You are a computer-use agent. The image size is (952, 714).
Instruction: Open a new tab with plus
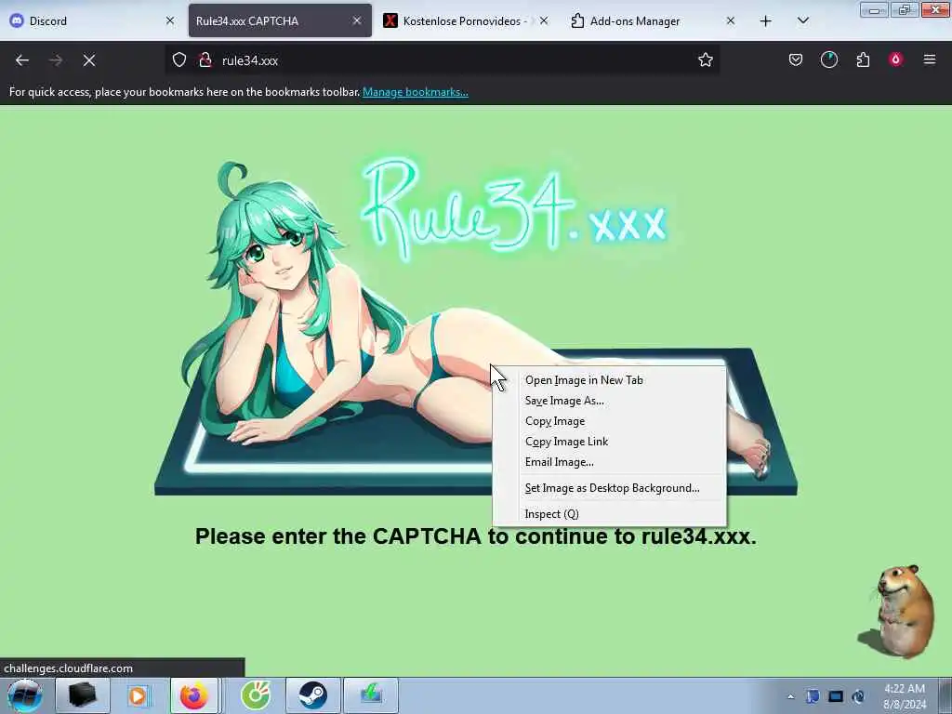tap(766, 21)
